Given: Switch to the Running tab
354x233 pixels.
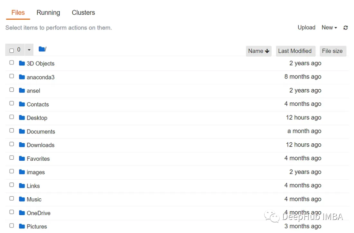Looking at the screenshot, I should 48,13.
